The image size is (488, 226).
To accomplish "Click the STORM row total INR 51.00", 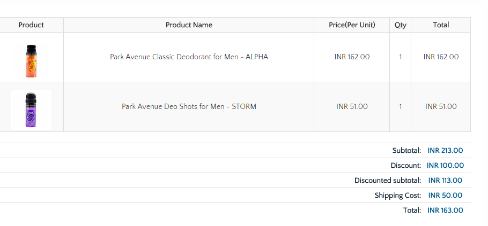I will pyautogui.click(x=441, y=107).
